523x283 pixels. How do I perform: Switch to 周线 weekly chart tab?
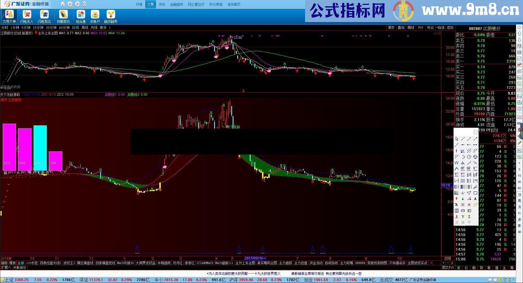click(84, 27)
